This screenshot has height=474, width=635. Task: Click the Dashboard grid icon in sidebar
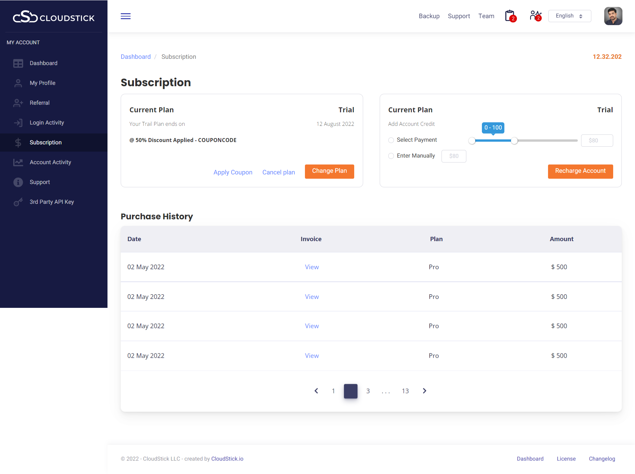click(x=18, y=63)
